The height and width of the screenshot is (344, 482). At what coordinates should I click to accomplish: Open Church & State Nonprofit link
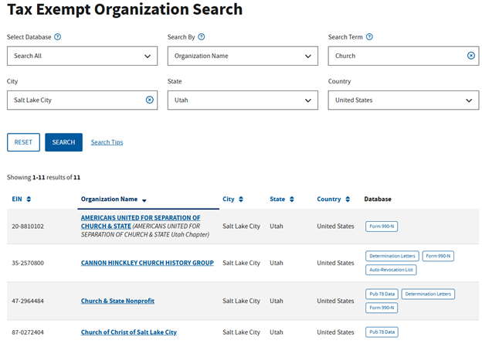pyautogui.click(x=117, y=301)
